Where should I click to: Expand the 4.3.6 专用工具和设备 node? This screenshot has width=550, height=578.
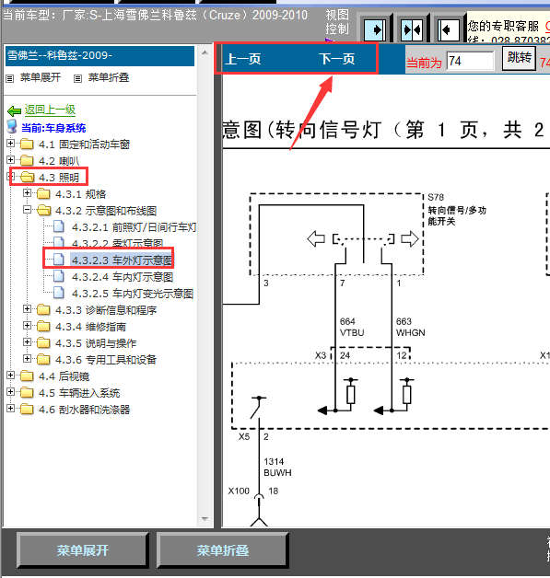tap(27, 358)
